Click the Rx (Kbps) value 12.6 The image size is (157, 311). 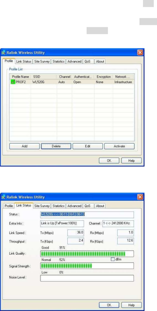pos(125,241)
